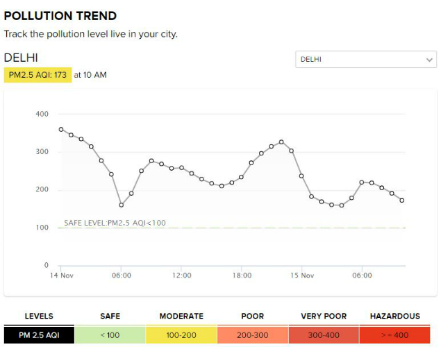Screen dimensions: 441x356
Task: Click the VERY POOR 300-400 swatch
Action: [x=324, y=335]
